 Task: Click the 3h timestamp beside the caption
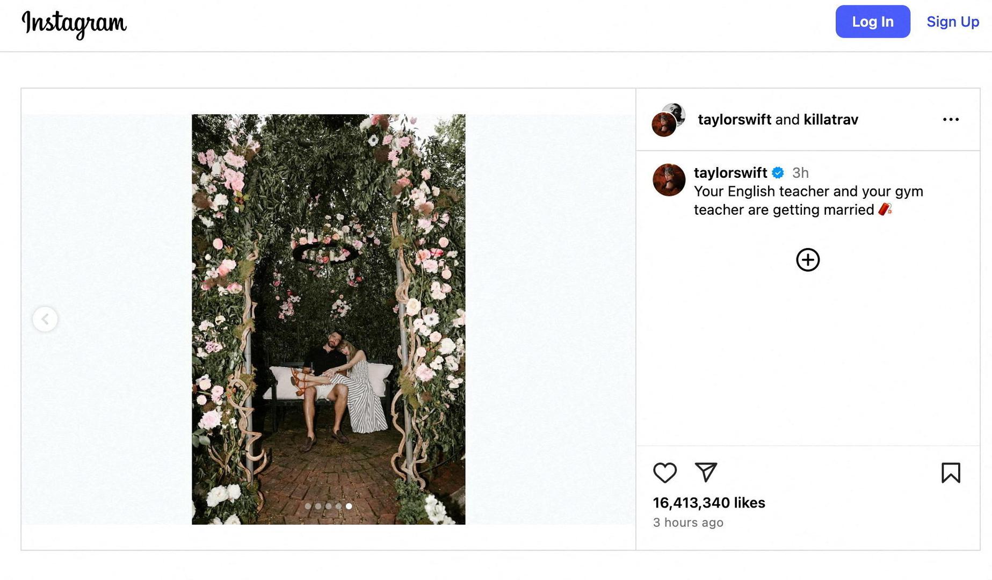[x=800, y=173]
